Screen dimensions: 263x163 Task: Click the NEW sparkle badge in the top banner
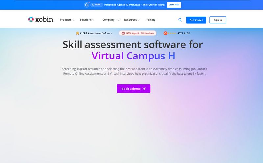click(96, 5)
